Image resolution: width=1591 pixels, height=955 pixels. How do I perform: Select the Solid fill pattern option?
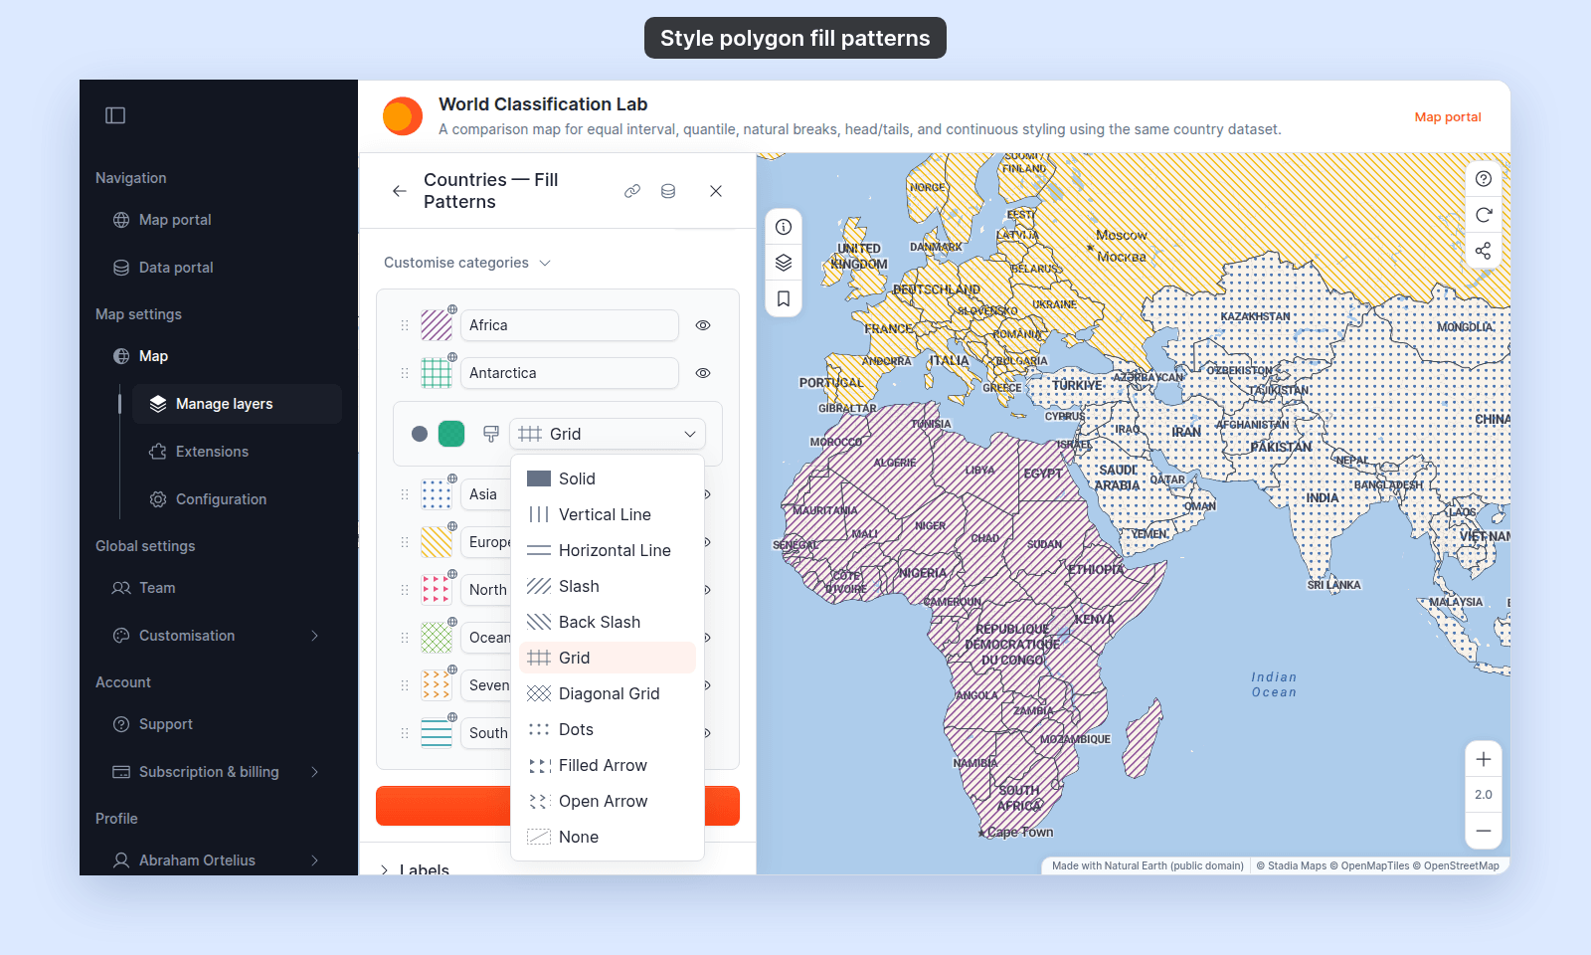608,478
